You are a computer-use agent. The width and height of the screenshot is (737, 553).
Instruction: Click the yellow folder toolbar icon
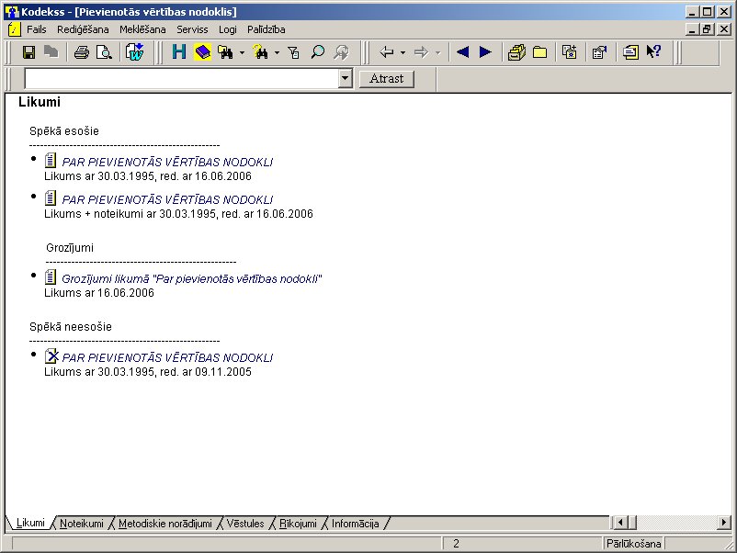(539, 52)
